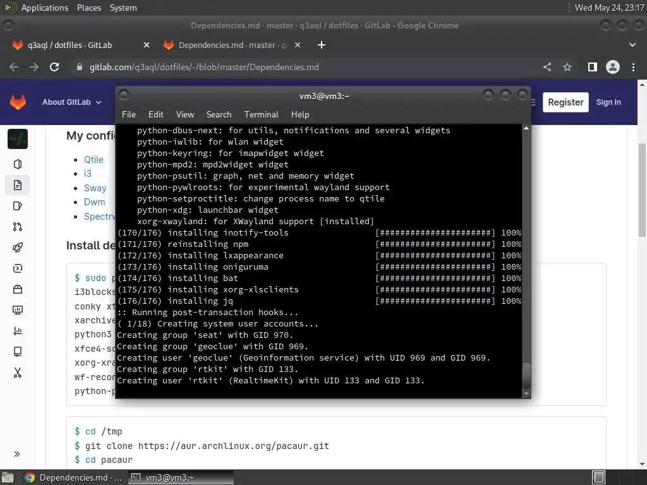Click the Sign in link

coord(608,102)
